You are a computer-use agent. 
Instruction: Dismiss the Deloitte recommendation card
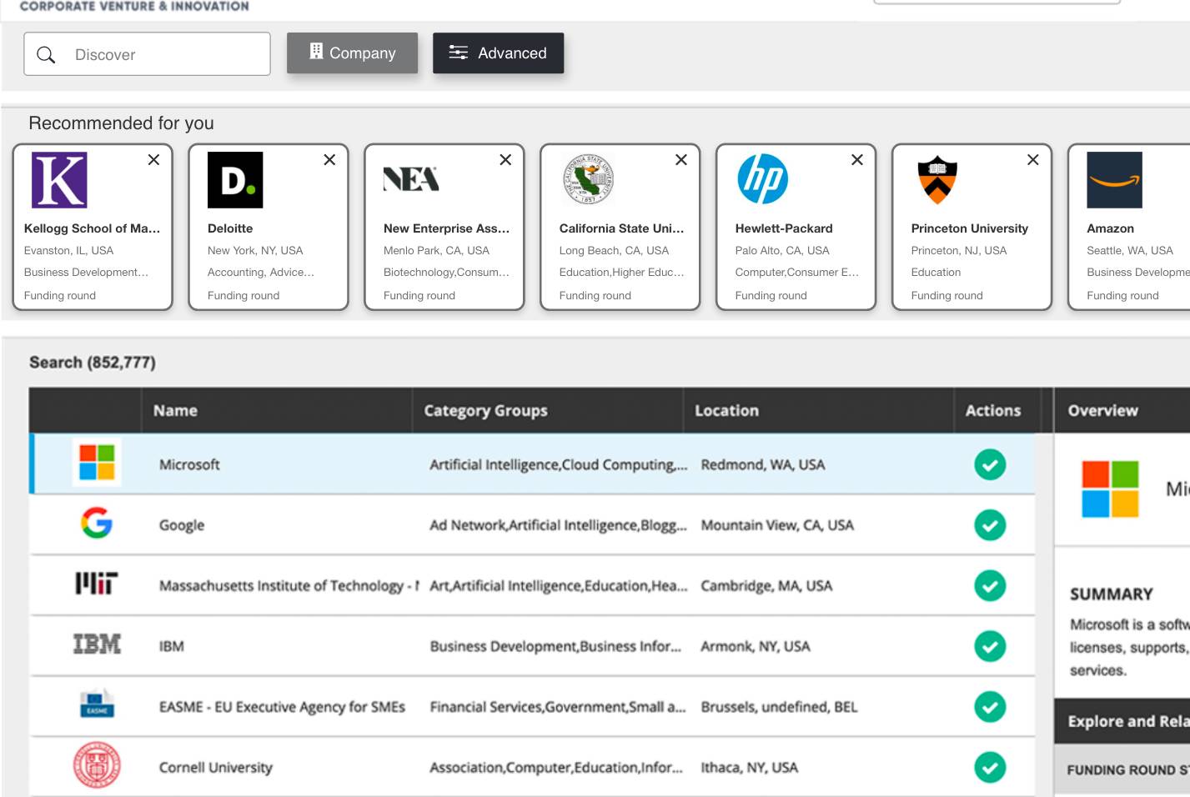click(329, 159)
